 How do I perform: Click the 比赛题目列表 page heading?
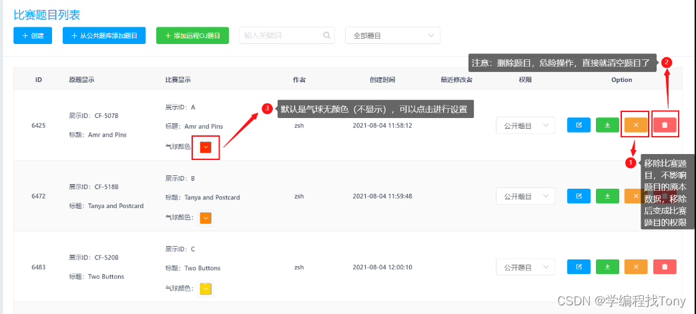(47, 15)
